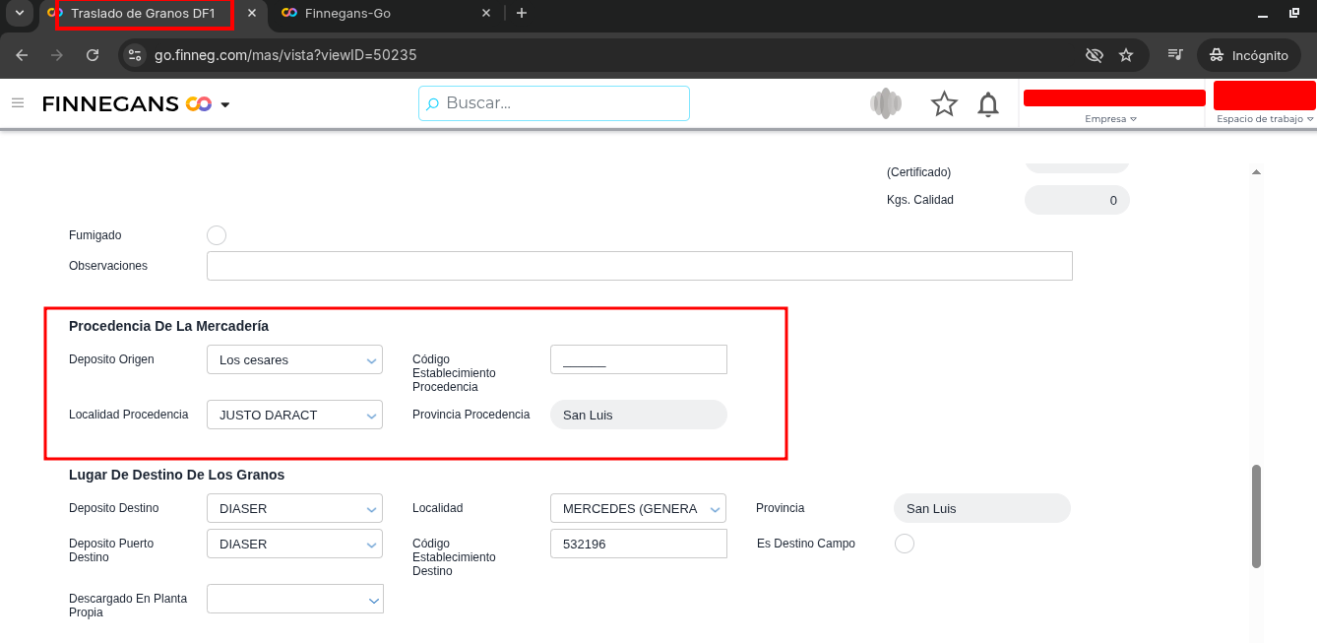Click Código Establecimiento Destino field 532196
This screenshot has height=643, width=1317.
pyautogui.click(x=638, y=544)
